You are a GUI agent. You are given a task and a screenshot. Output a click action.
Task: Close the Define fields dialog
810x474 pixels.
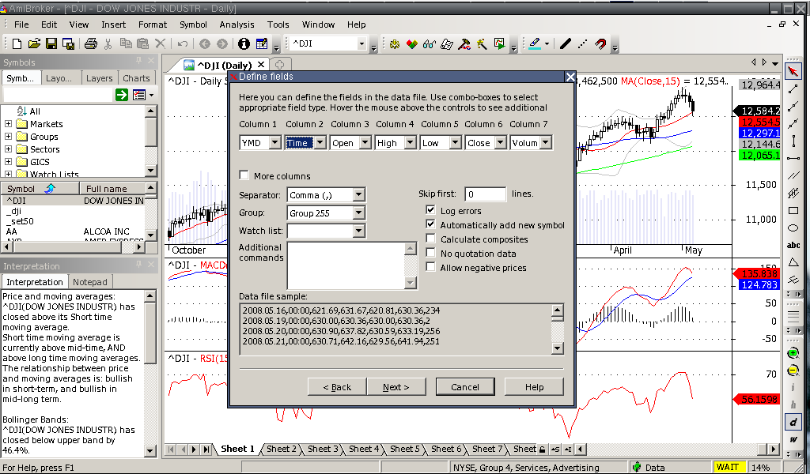[x=570, y=77]
